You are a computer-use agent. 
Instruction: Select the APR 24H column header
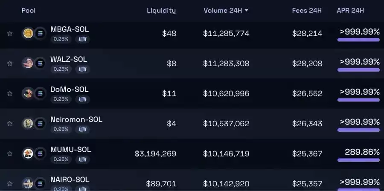[x=350, y=11]
